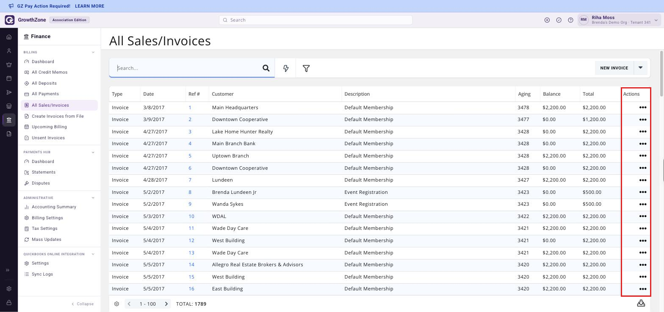The height and width of the screenshot is (312, 664).
Task: Open the Reports icon in left rail
Action: 9,134
